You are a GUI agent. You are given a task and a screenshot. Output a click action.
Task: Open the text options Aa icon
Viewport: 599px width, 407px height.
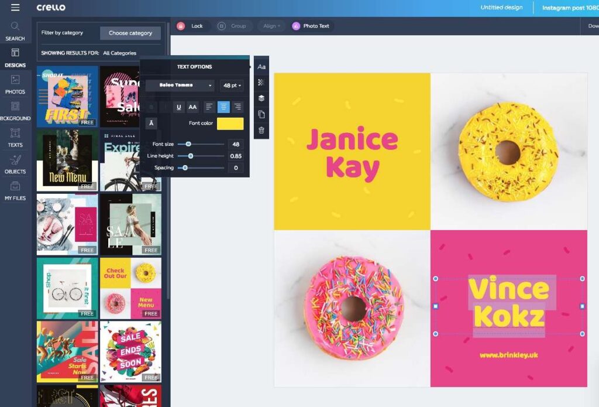[x=261, y=67]
